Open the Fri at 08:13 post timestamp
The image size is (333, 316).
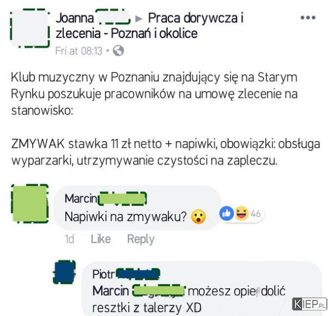79,51
